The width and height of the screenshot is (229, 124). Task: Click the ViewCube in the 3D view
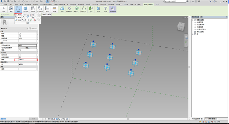181,27
